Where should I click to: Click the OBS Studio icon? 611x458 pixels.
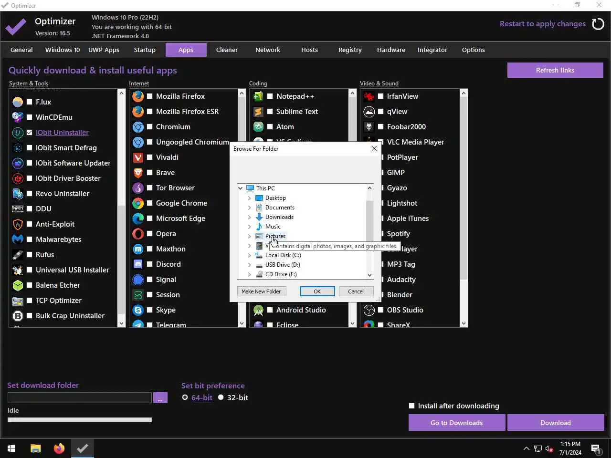(369, 310)
